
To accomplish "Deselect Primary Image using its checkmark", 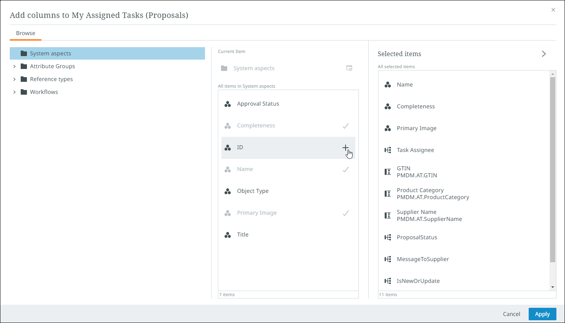I will tap(345, 213).
